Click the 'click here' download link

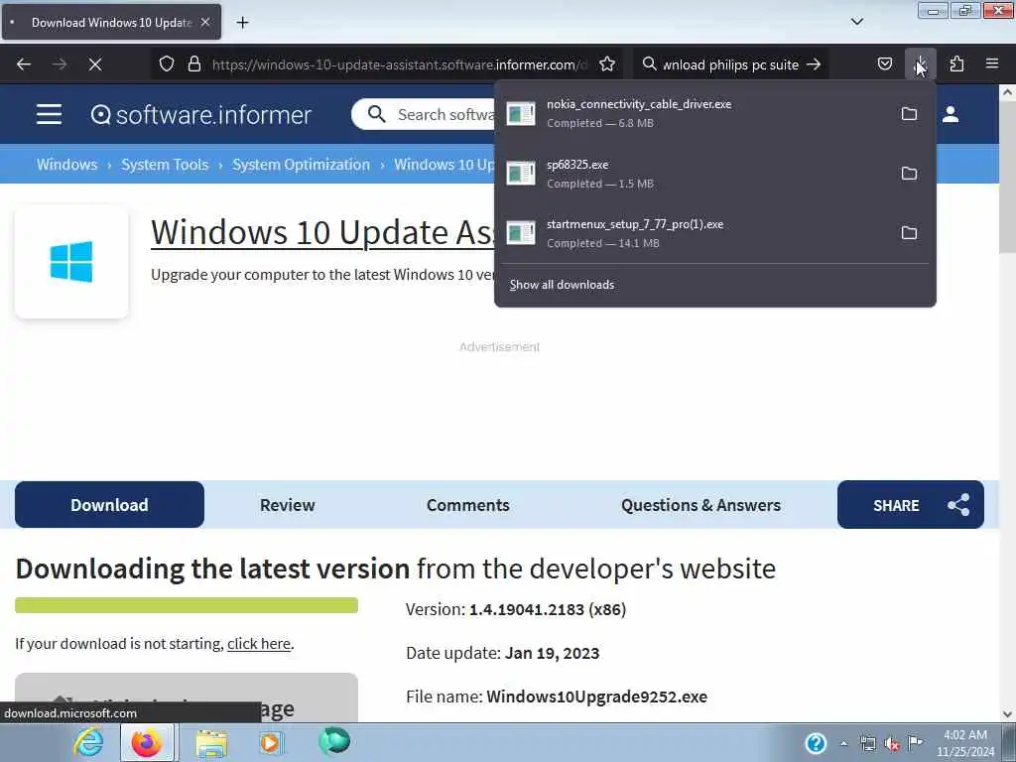coord(259,644)
